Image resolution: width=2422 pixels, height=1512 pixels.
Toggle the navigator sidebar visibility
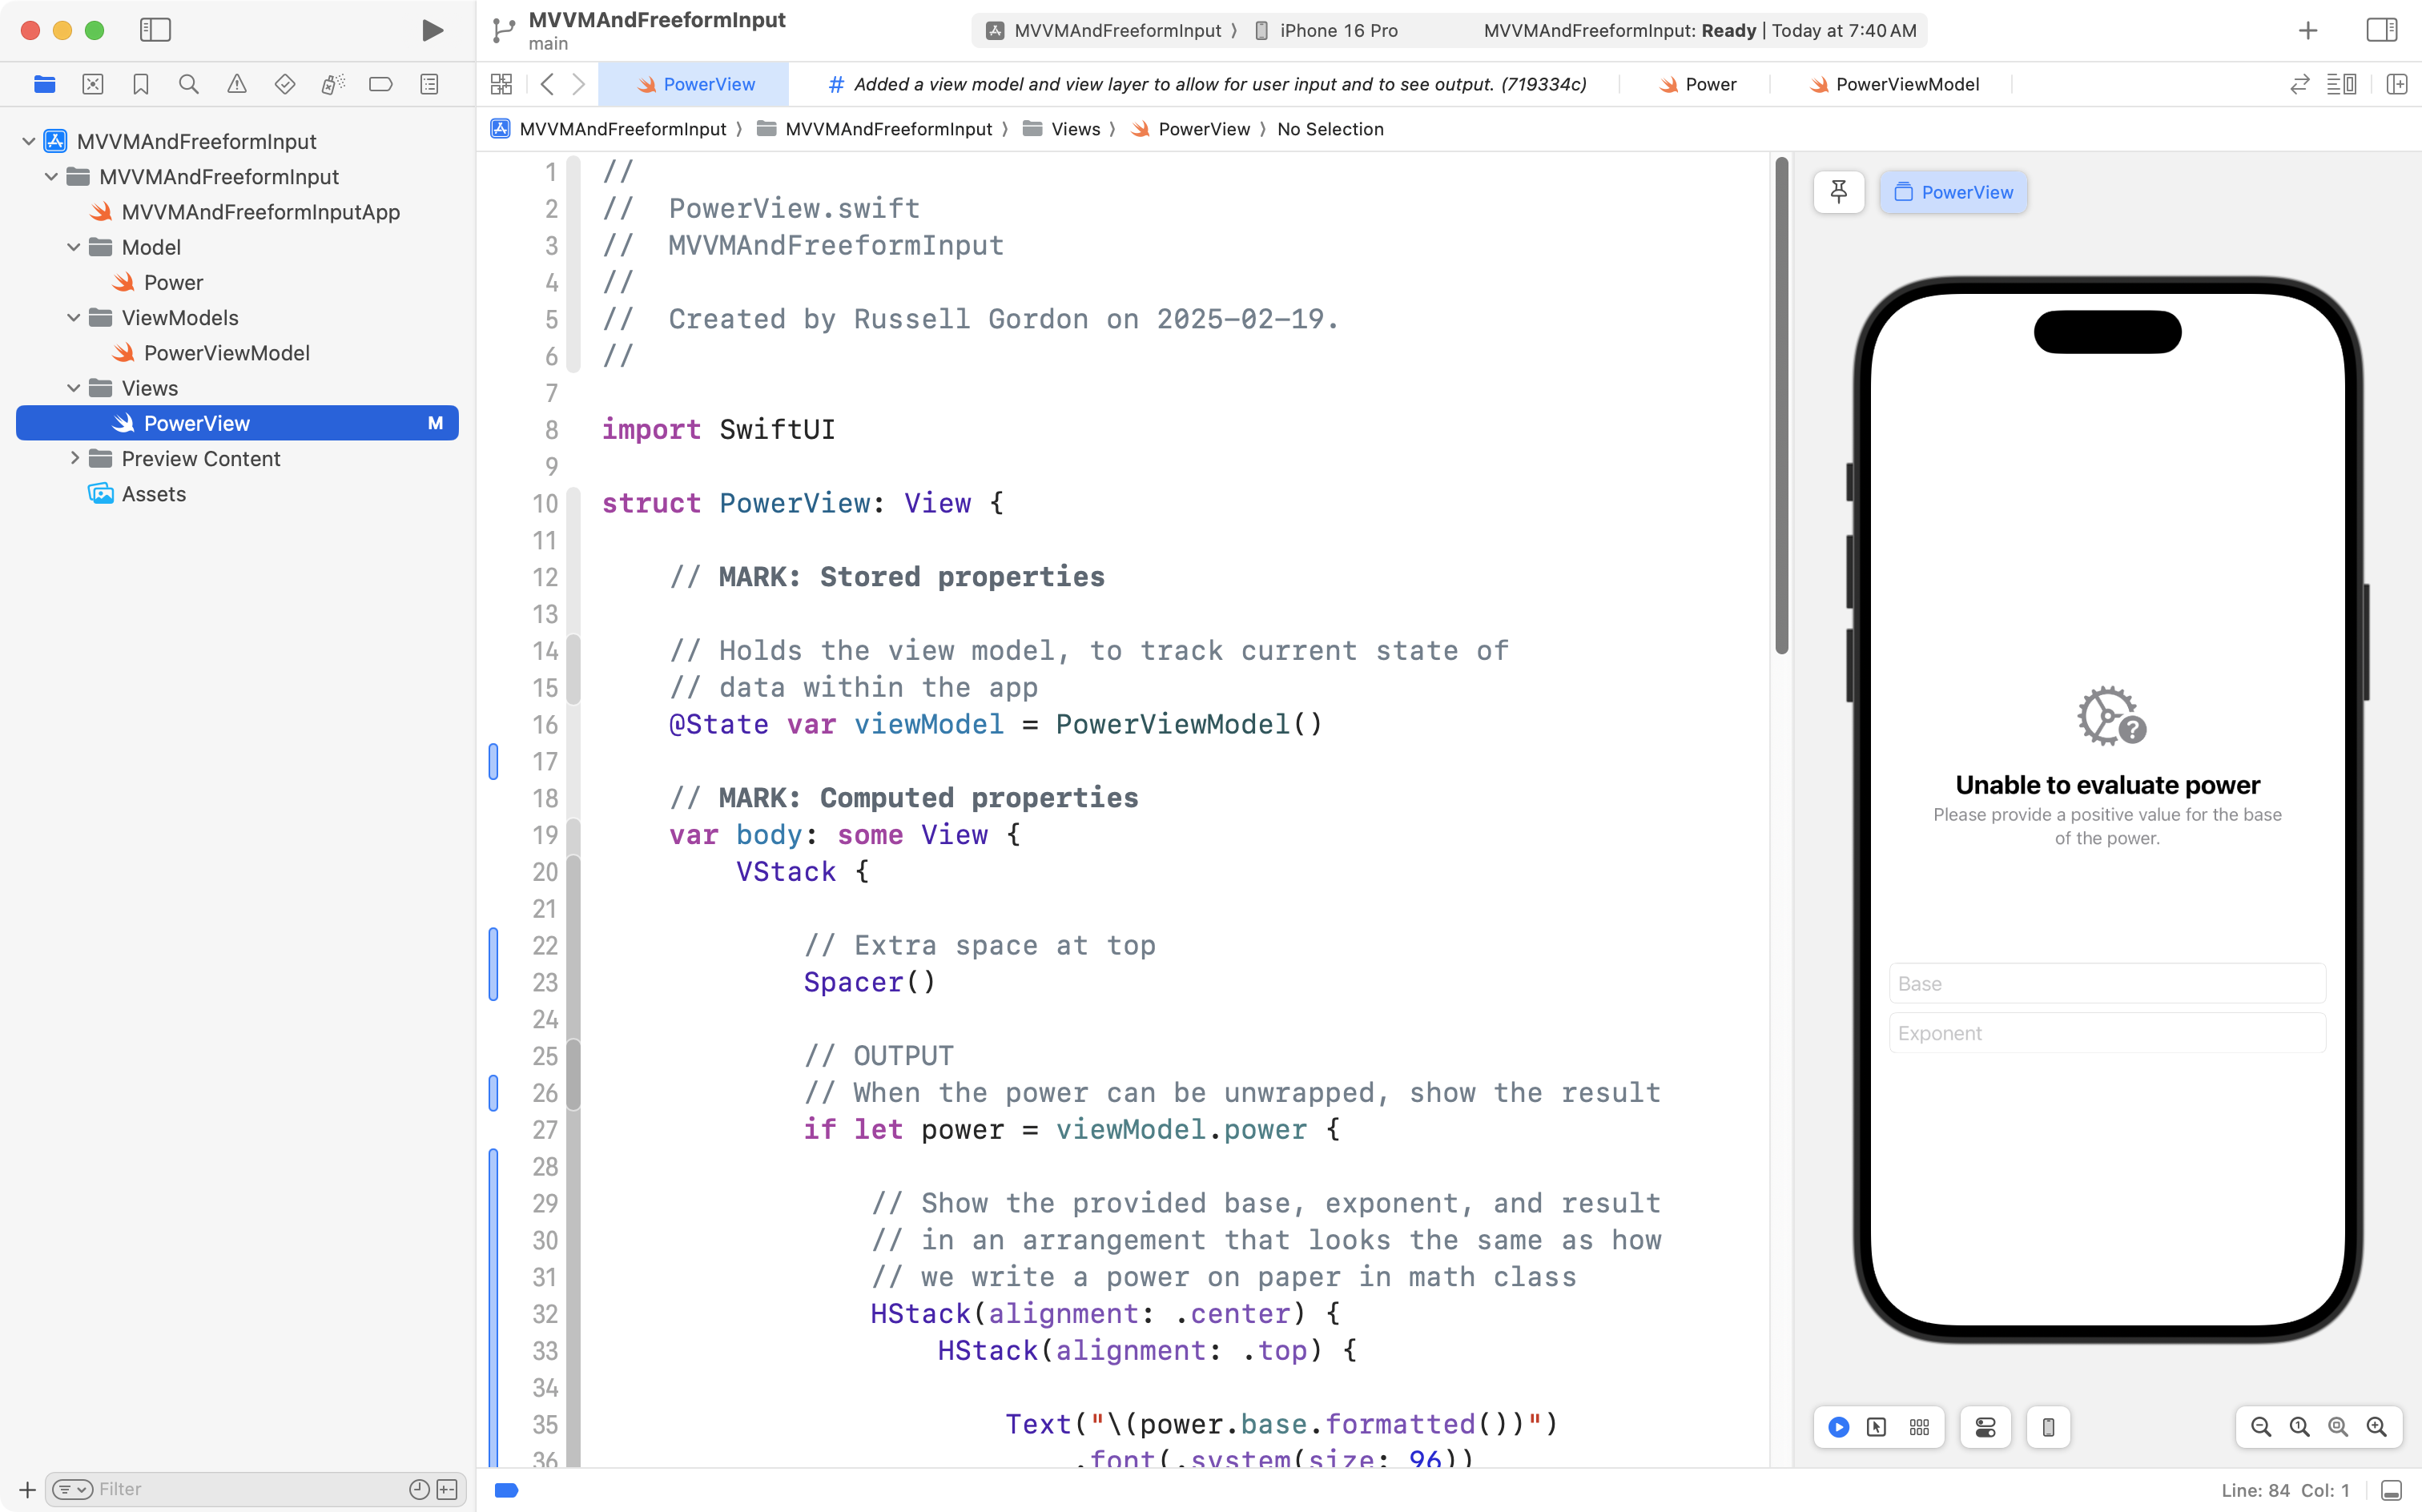pyautogui.click(x=155, y=30)
